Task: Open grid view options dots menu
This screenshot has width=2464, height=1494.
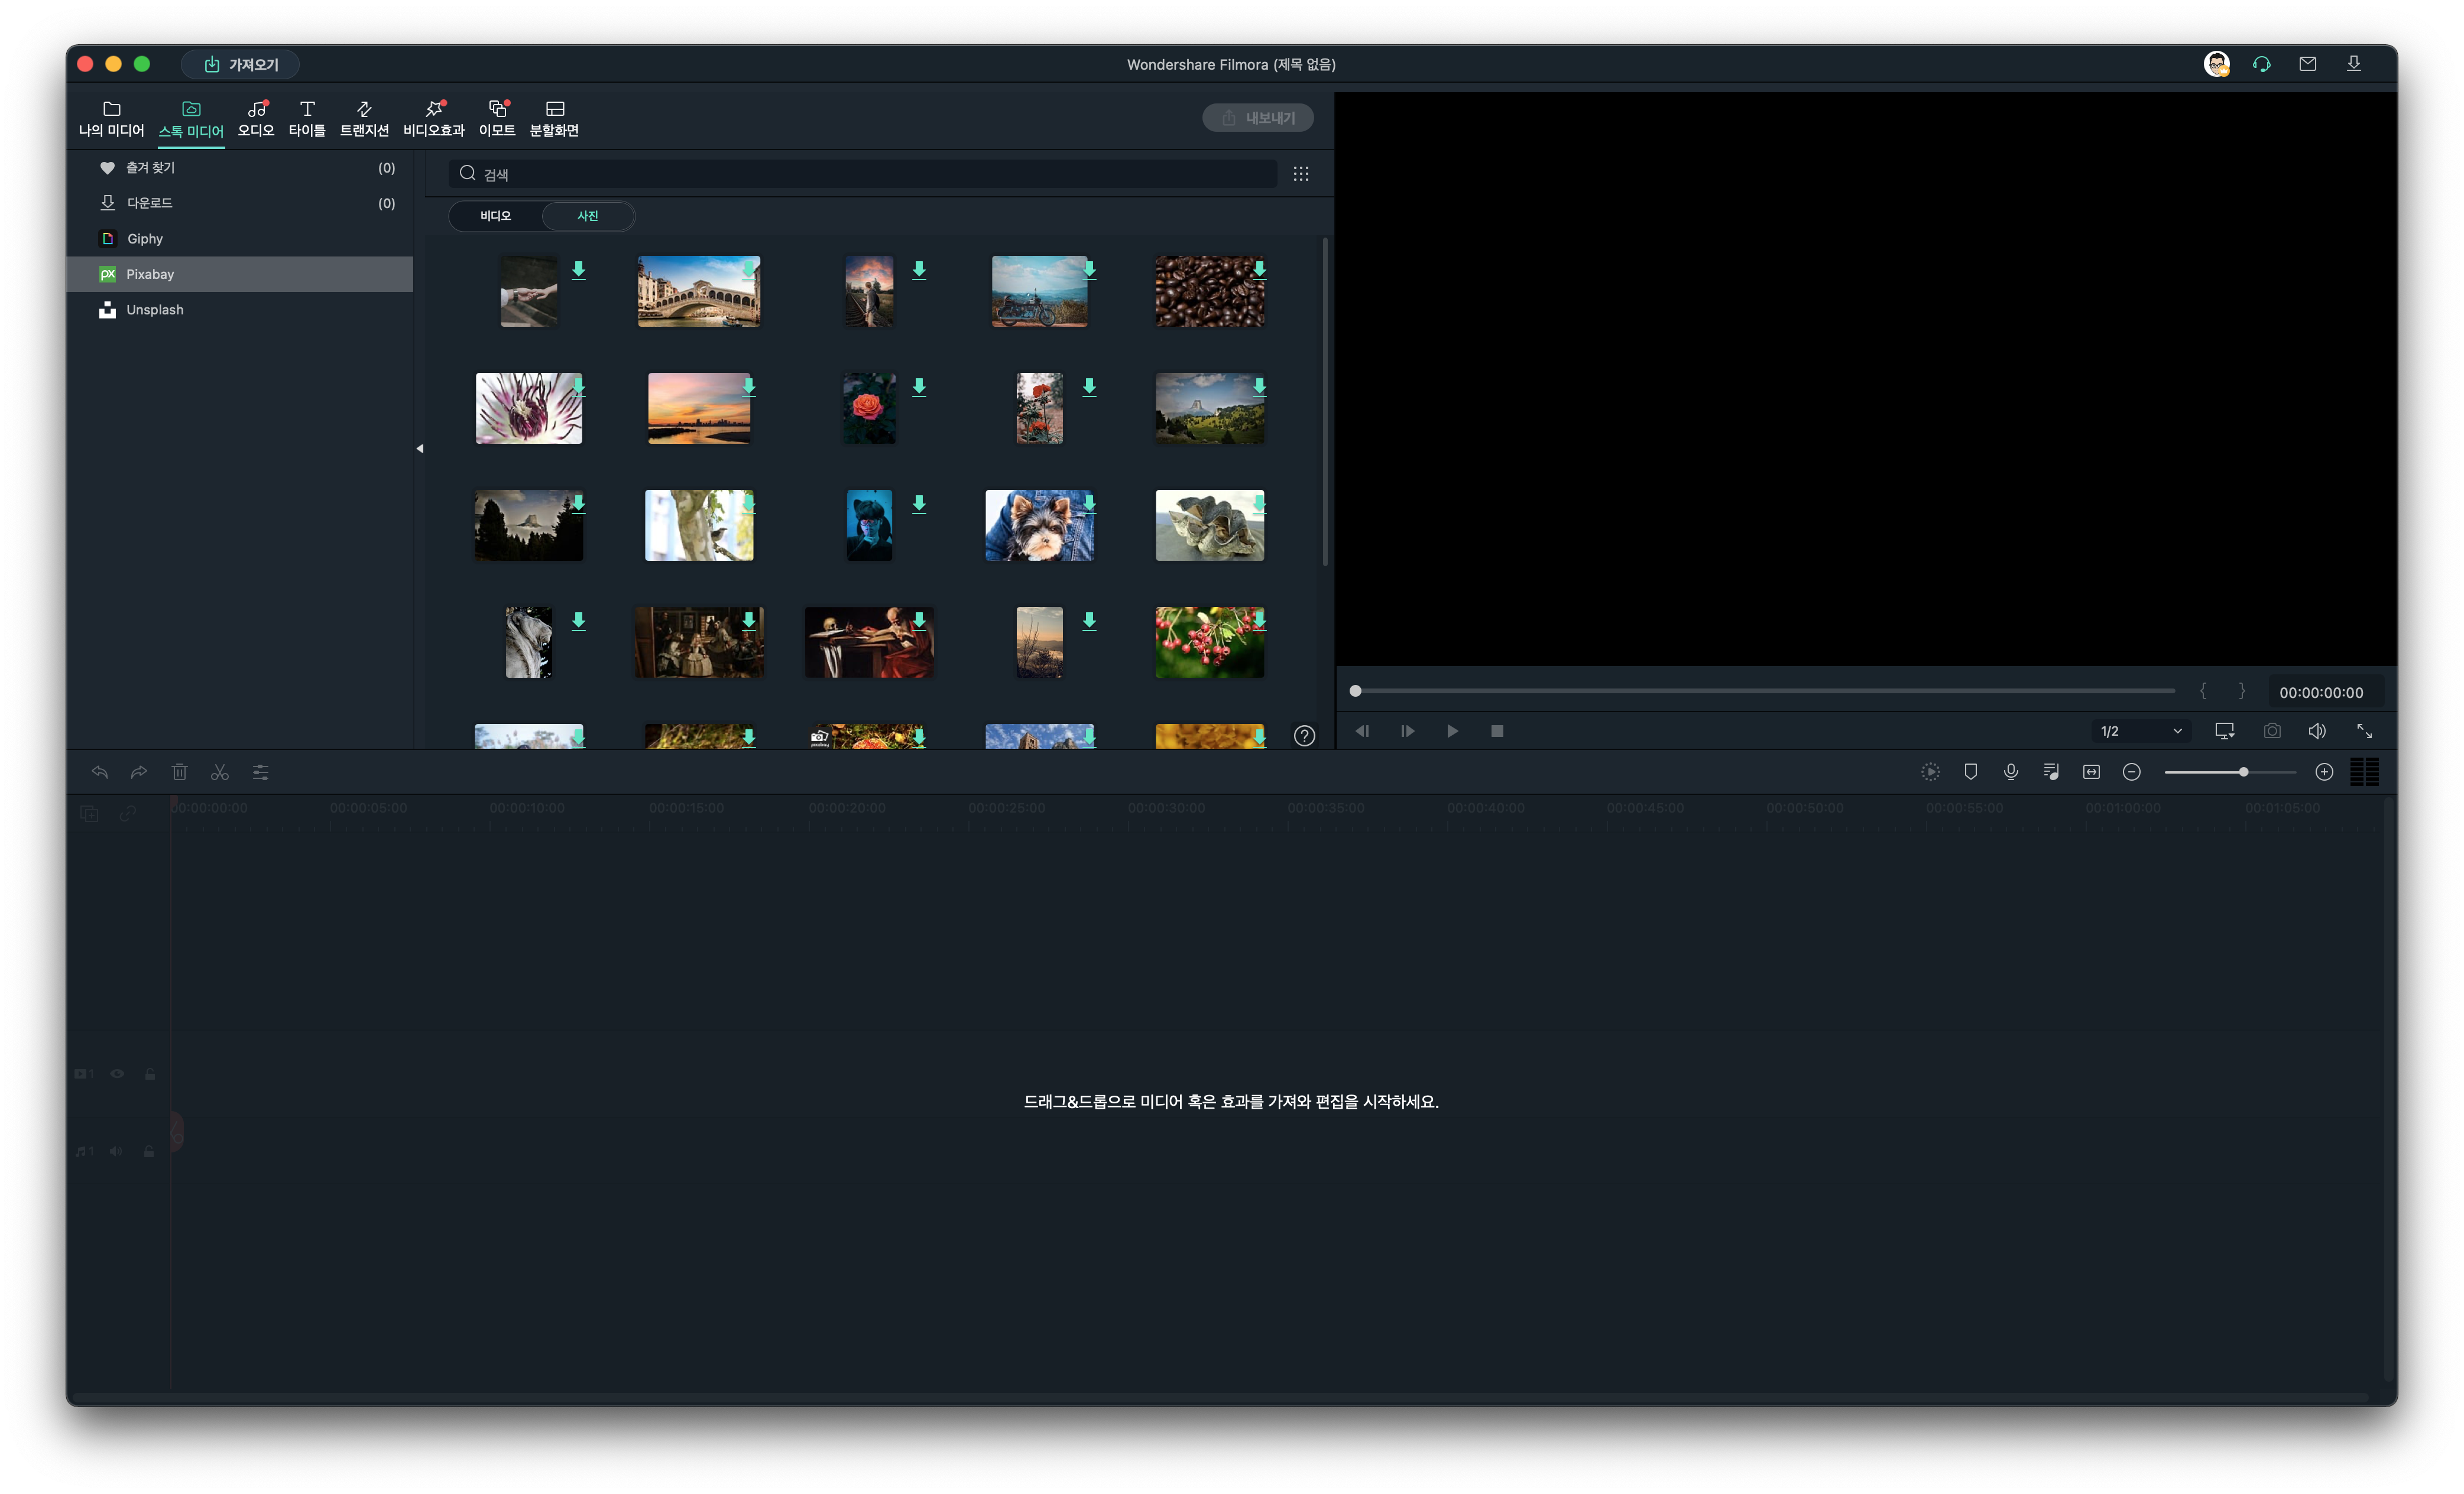Action: pyautogui.click(x=1300, y=174)
